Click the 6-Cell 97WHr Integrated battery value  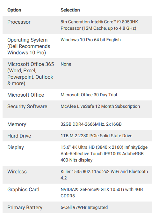coord(84,207)
